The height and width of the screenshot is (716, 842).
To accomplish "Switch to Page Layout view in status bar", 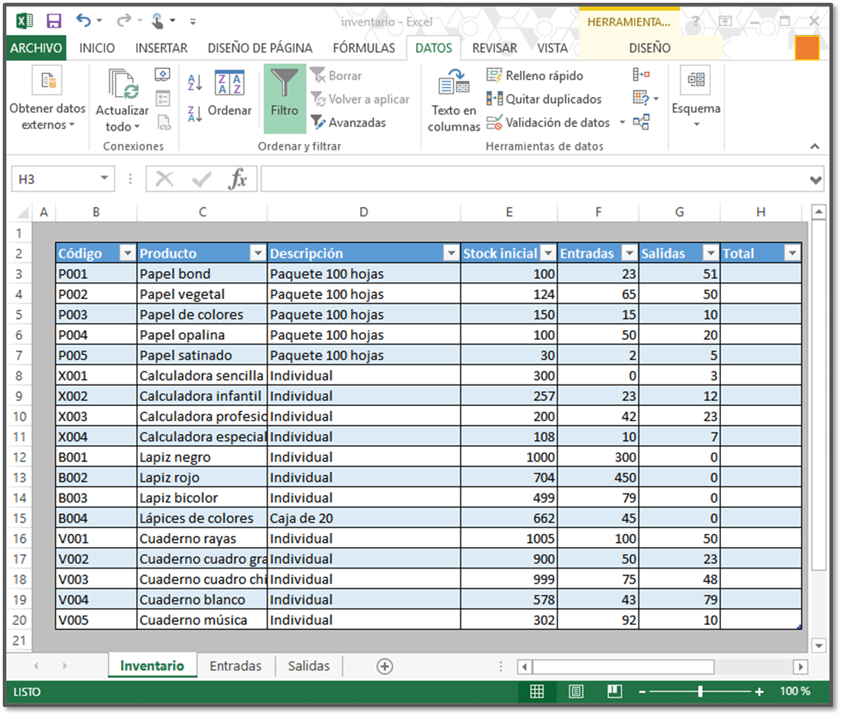I will tap(576, 692).
